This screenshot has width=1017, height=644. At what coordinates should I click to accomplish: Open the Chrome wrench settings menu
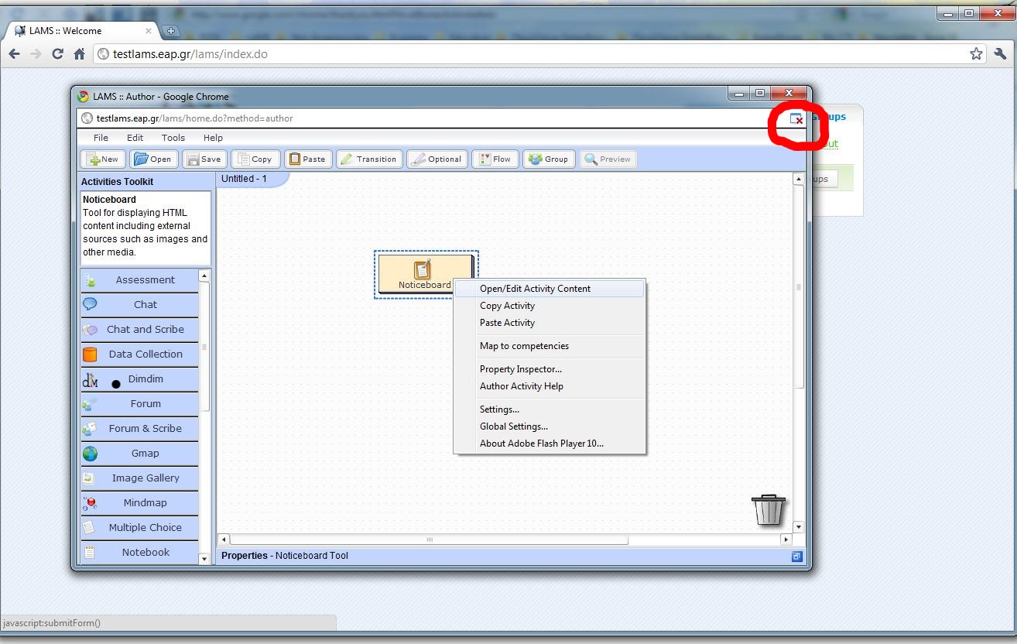pos(1000,54)
